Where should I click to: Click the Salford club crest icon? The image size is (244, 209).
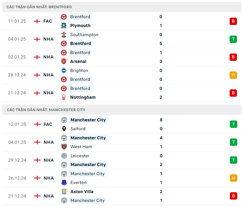point(64,129)
